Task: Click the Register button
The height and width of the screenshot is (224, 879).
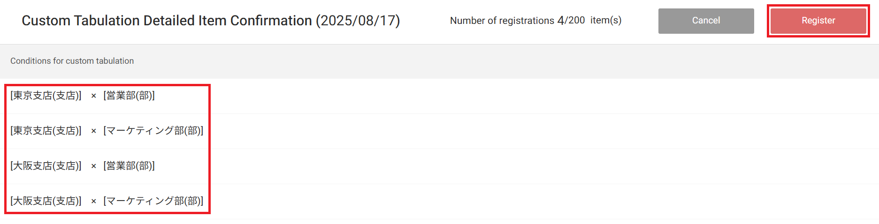Action: (x=818, y=21)
